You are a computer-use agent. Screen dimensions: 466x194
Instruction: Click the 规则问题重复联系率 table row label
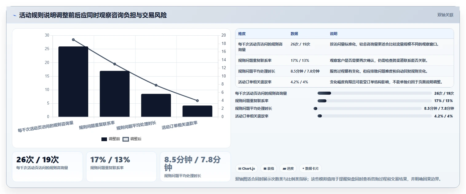point(255,61)
